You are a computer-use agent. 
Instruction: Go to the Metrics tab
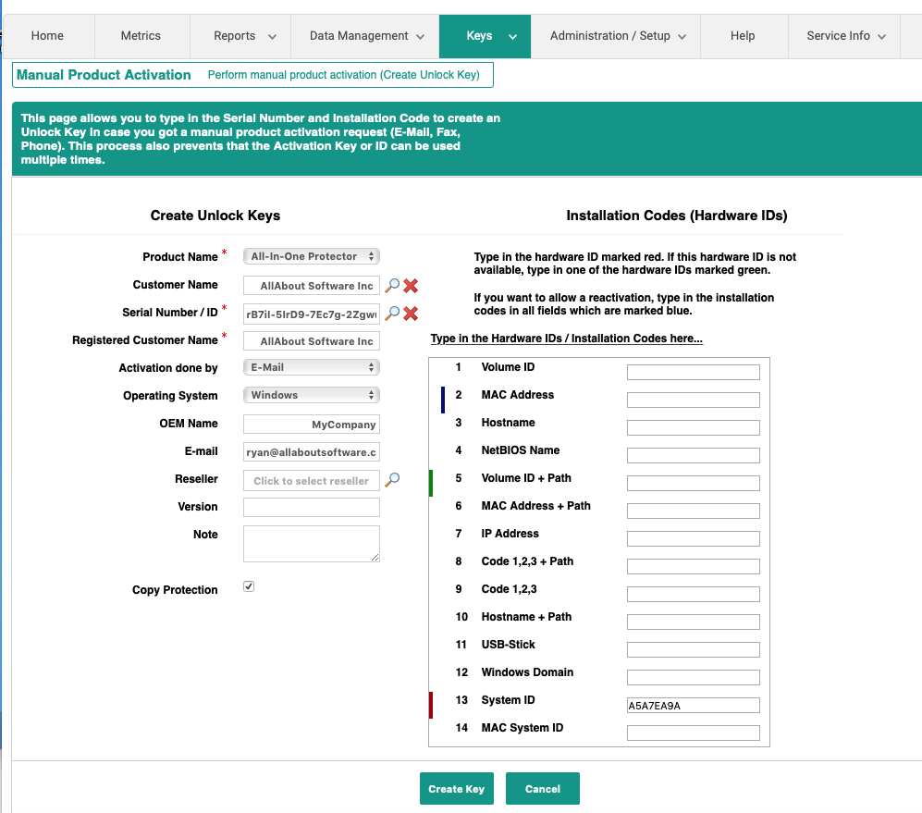[x=141, y=36]
